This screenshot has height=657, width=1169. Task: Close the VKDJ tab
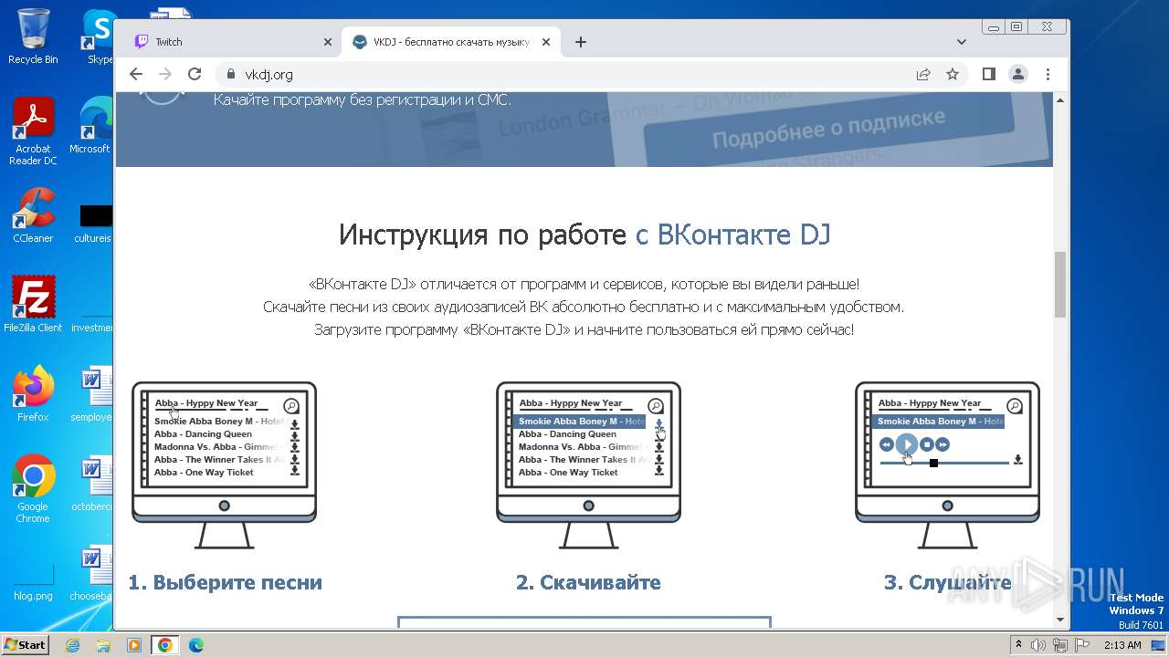[546, 42]
